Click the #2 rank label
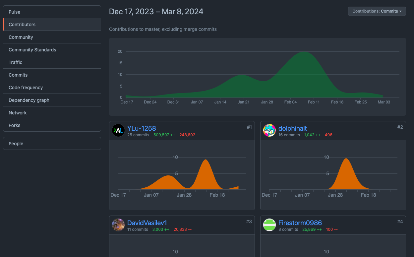The width and height of the screenshot is (414, 257). tap(400, 127)
